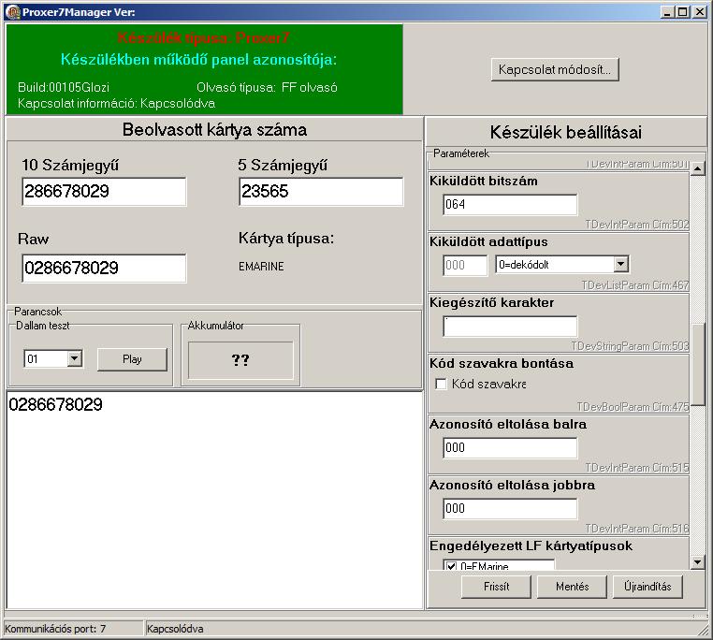Click the TDevIntParam Cím:516 label

click(636, 529)
